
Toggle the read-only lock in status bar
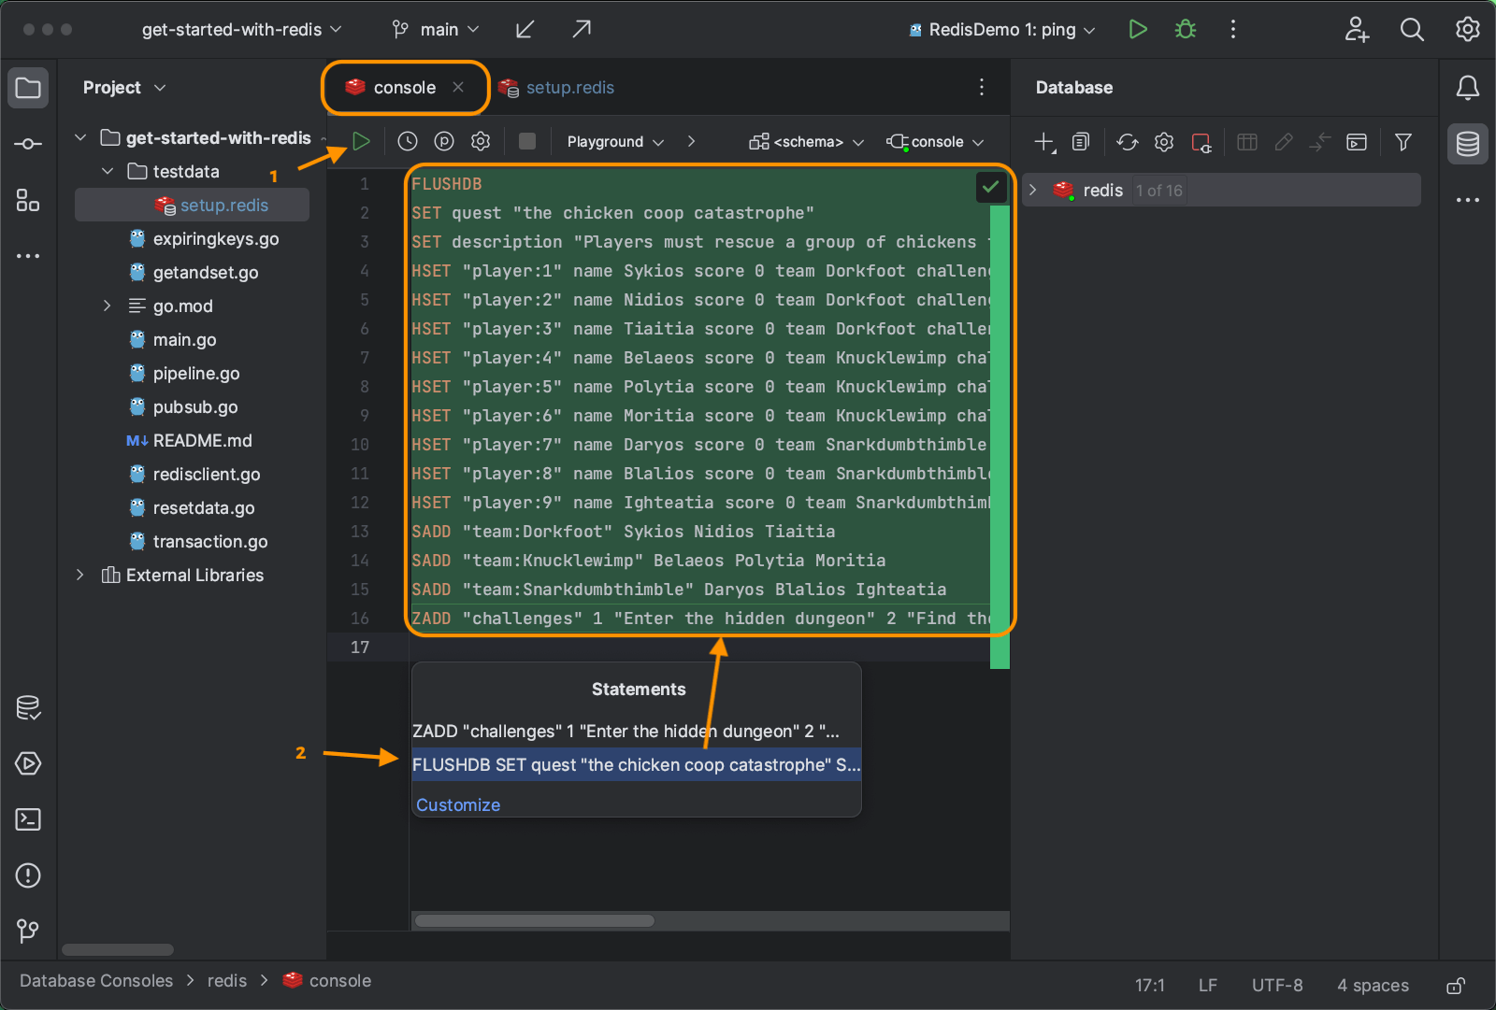pyautogui.click(x=1456, y=986)
